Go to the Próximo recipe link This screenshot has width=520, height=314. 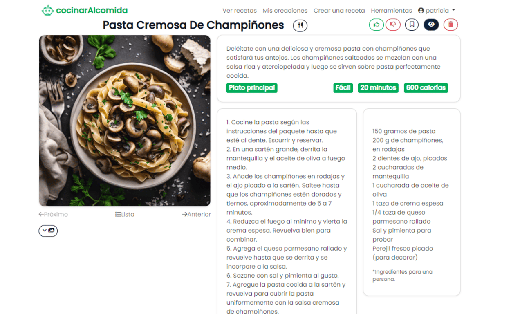tap(53, 214)
